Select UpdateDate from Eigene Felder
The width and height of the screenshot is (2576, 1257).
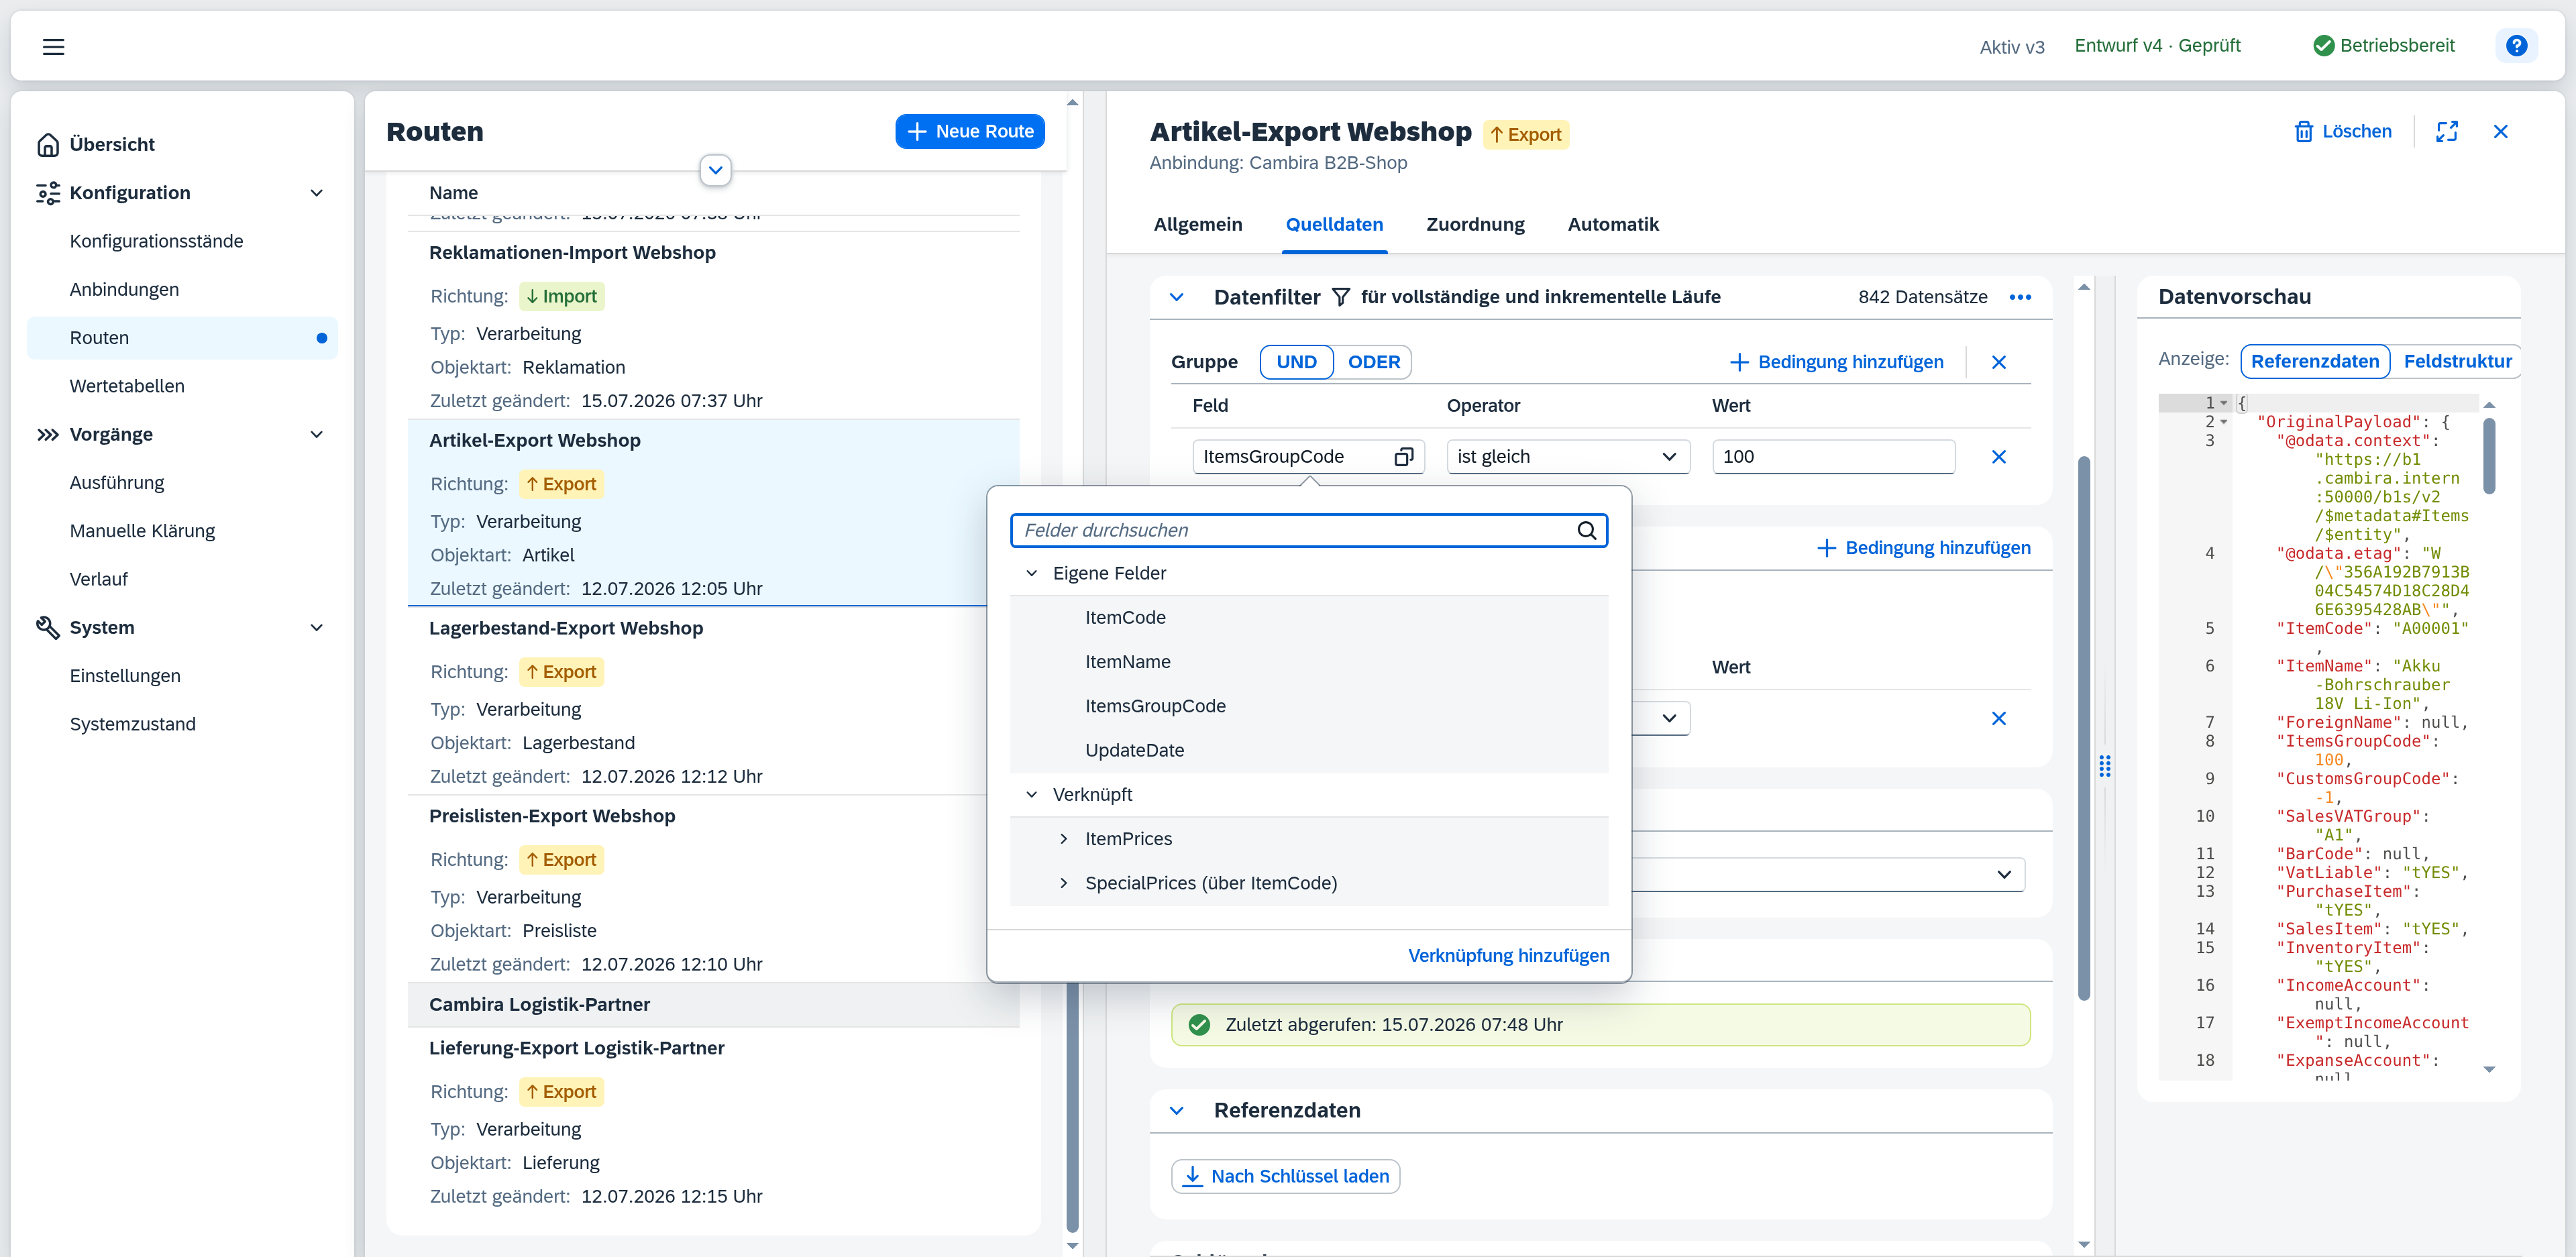point(1308,751)
